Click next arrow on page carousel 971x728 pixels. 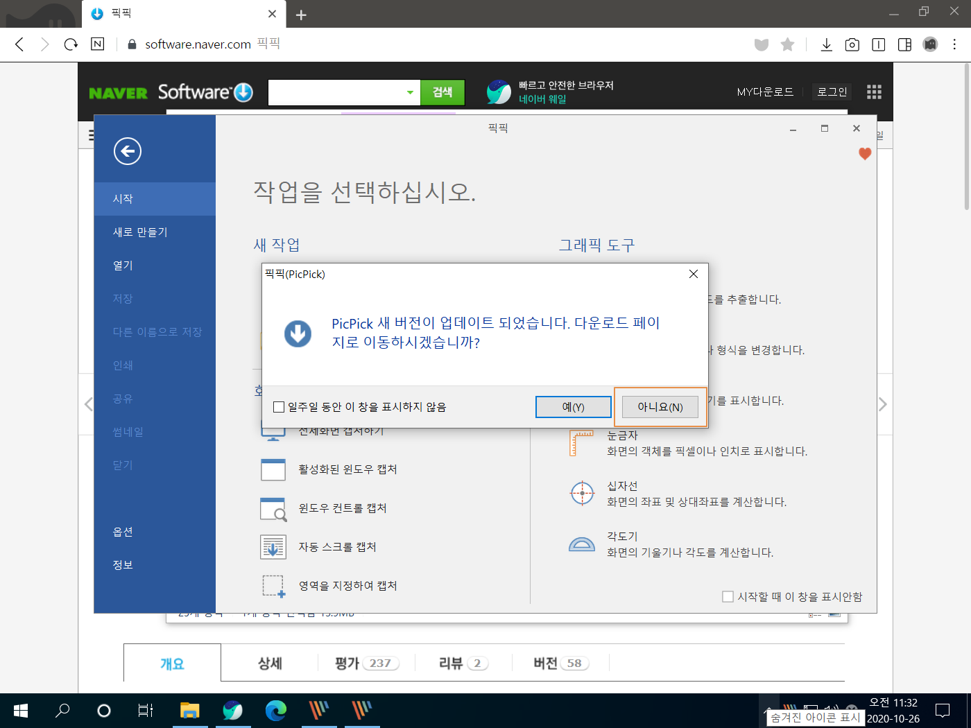[x=882, y=404]
